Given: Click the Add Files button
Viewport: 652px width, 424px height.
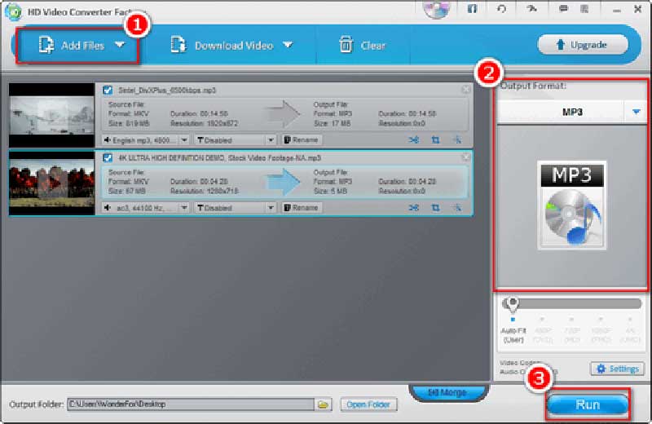Looking at the screenshot, I should point(77,46).
